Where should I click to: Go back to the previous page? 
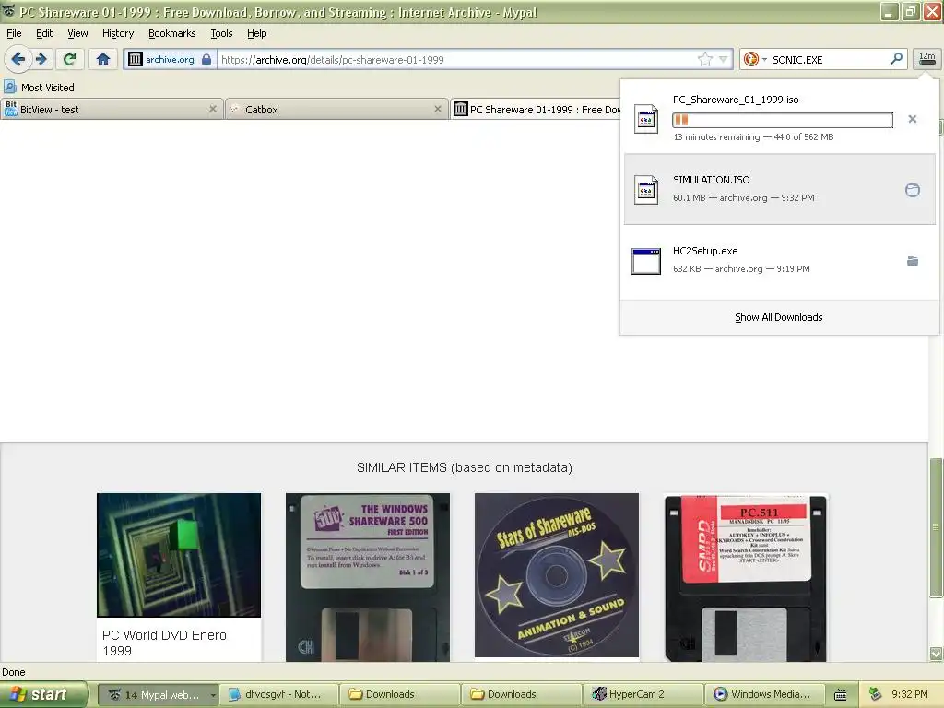point(18,59)
